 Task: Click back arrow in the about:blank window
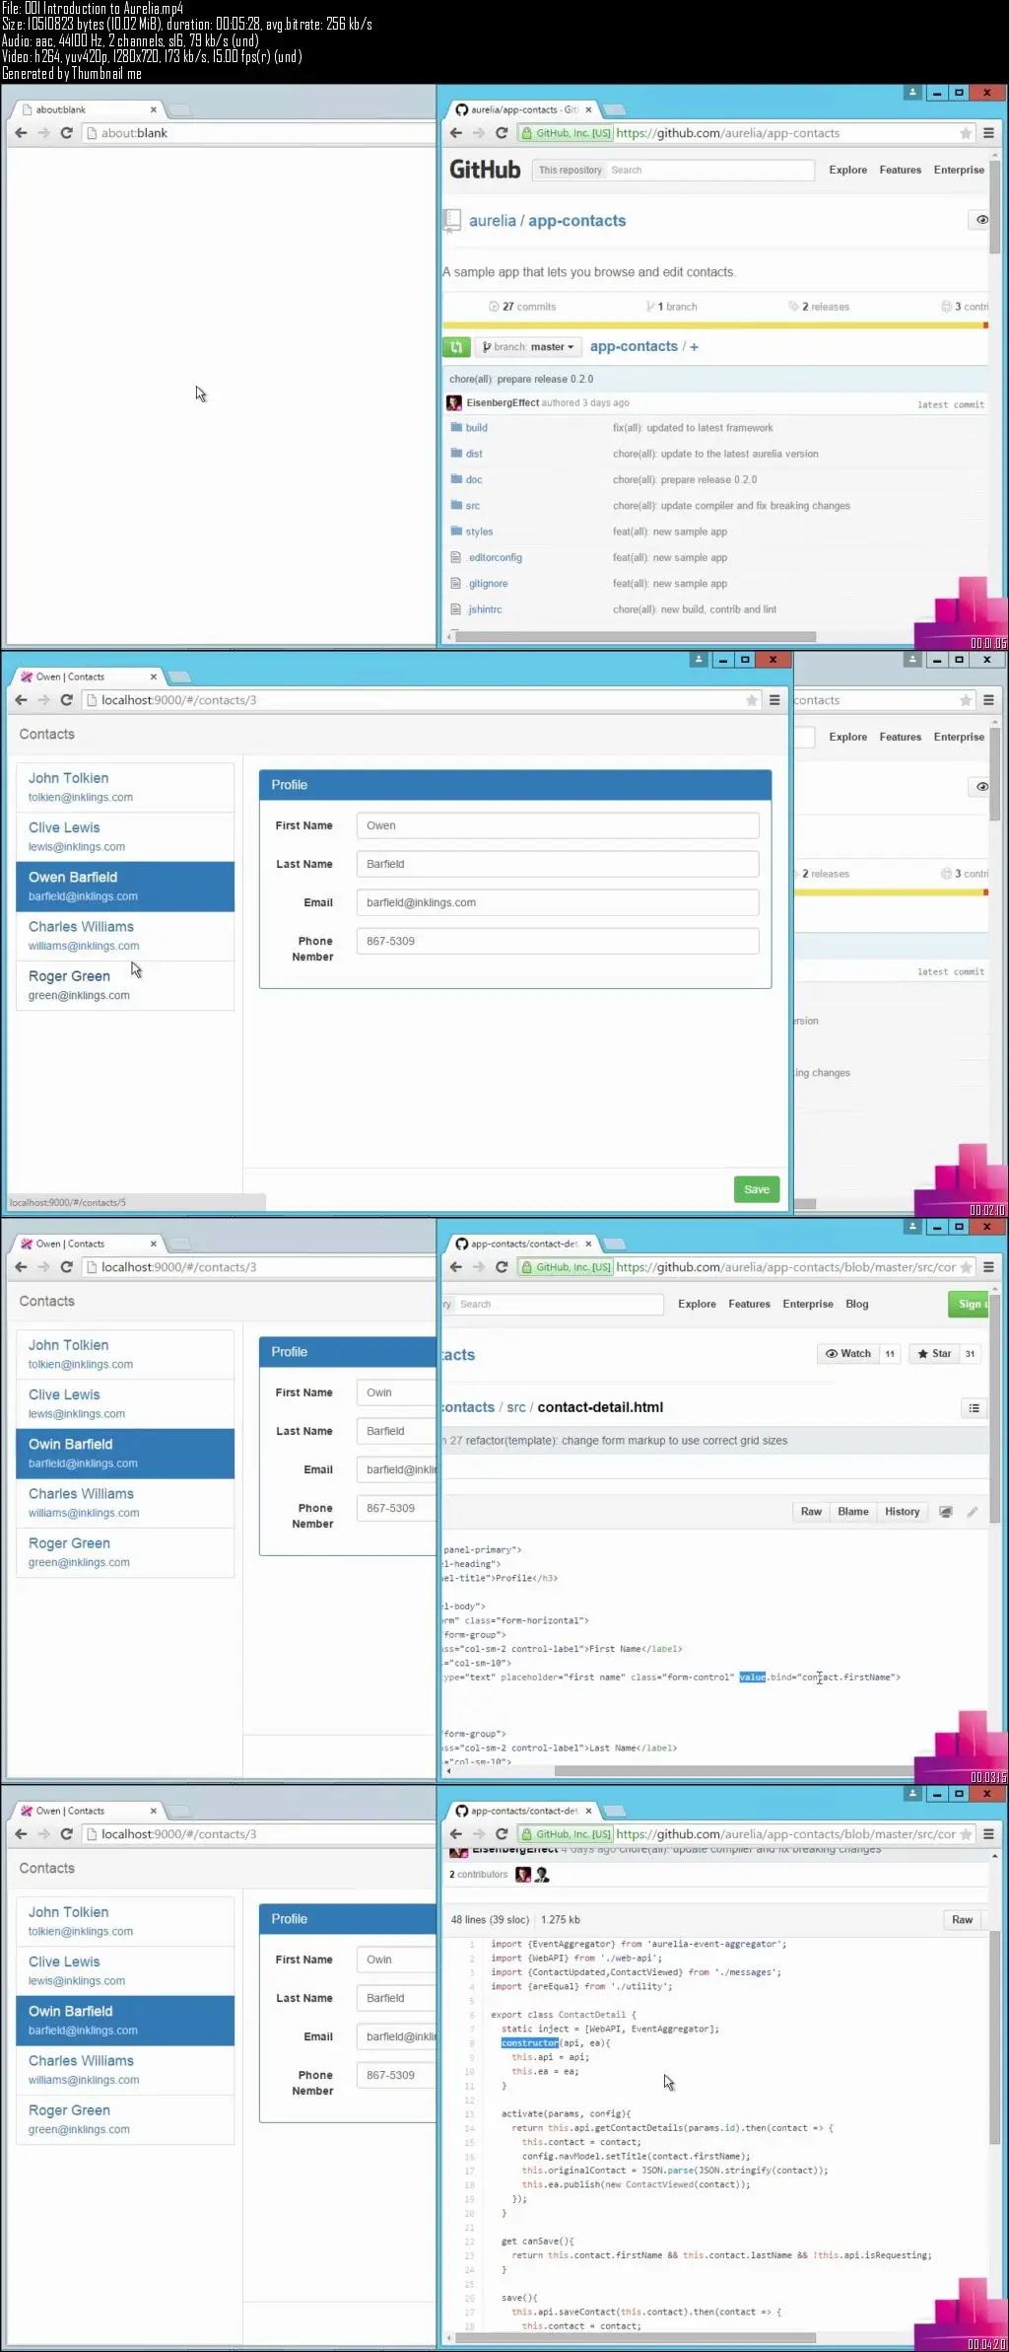(21, 133)
